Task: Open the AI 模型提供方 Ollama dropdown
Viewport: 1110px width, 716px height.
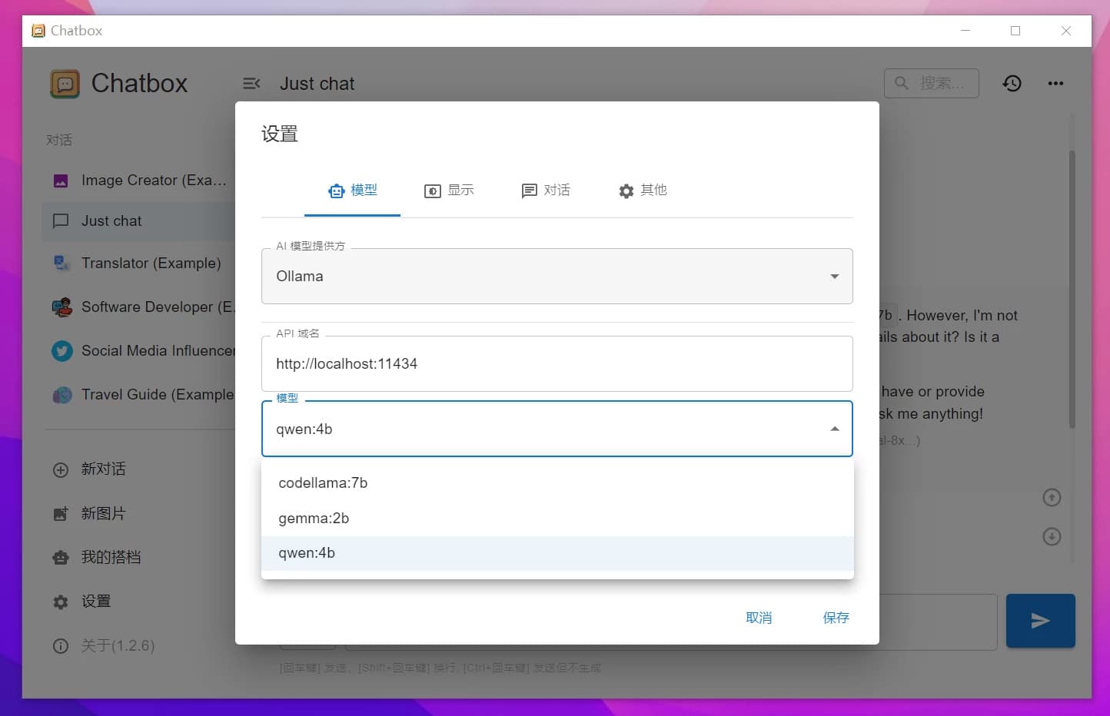Action: (x=557, y=276)
